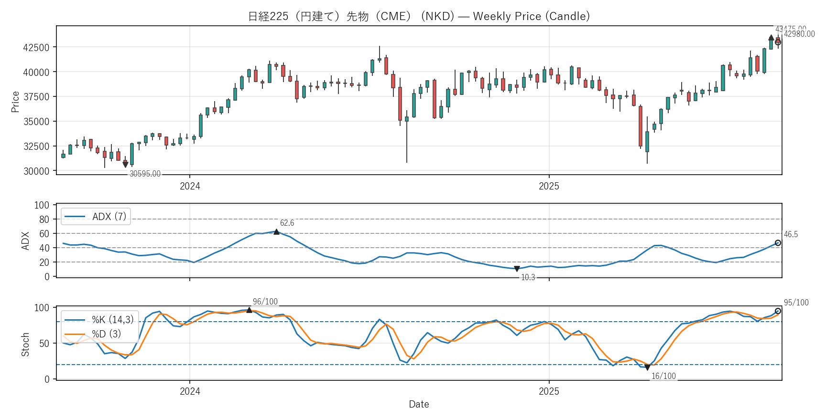Click the ADX axis tick 80
Screen dimensions: 826x419
pyautogui.click(x=44, y=220)
